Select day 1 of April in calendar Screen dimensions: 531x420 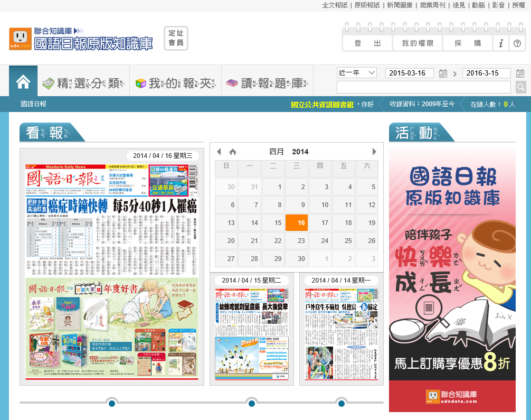[273, 187]
